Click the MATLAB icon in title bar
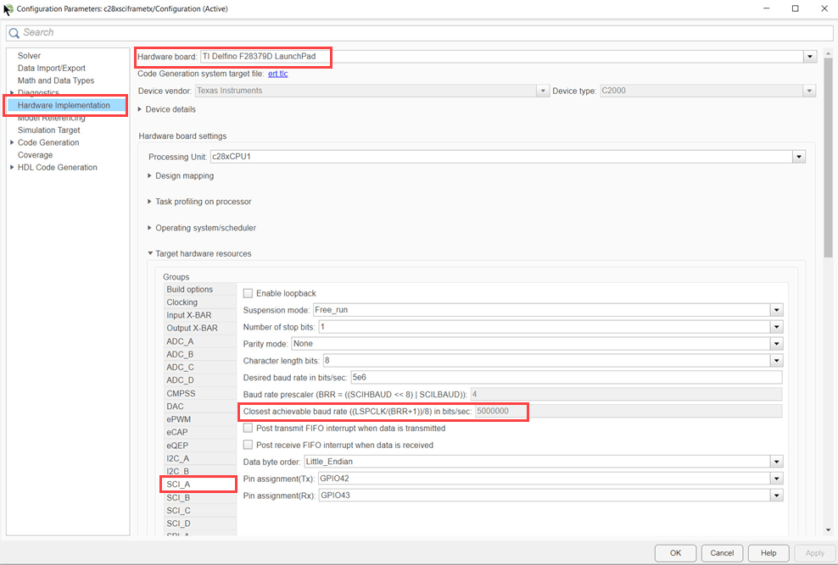 [8, 9]
